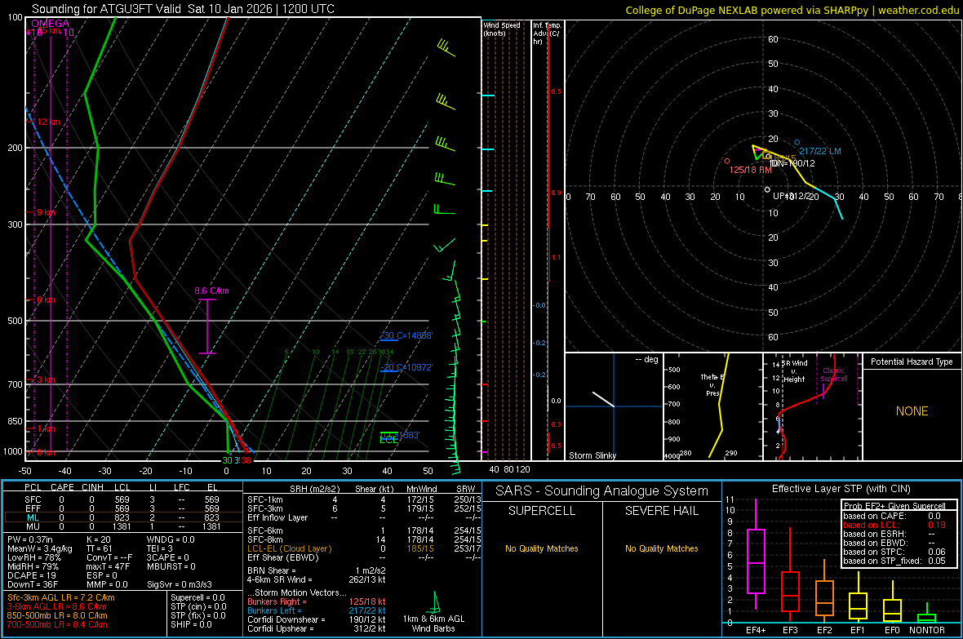This screenshot has height=639, width=963.
Task: Click the Eff Shear (EBWD) row
Action: (x=364, y=557)
